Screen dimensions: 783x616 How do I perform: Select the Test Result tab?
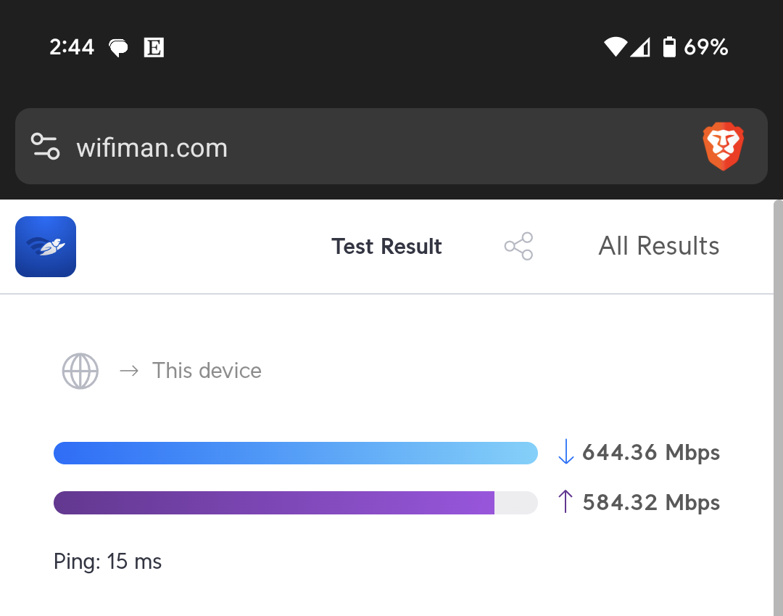(x=386, y=246)
